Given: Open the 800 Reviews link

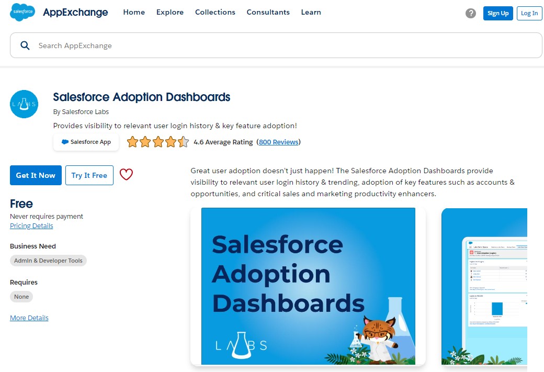Looking at the screenshot, I should (x=278, y=141).
